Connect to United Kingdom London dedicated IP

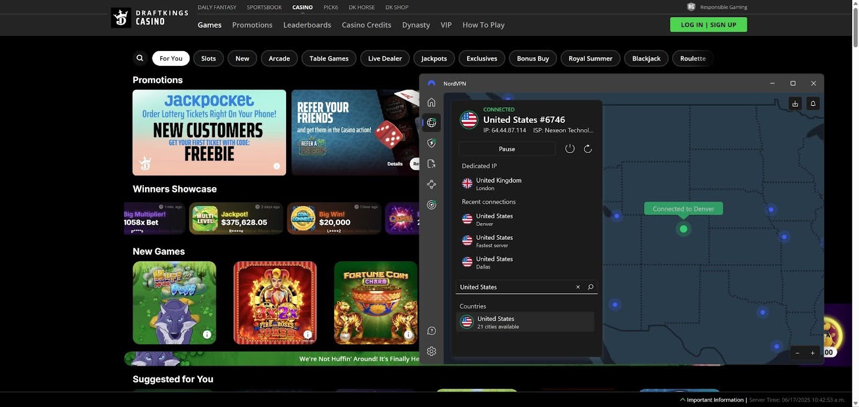526,184
